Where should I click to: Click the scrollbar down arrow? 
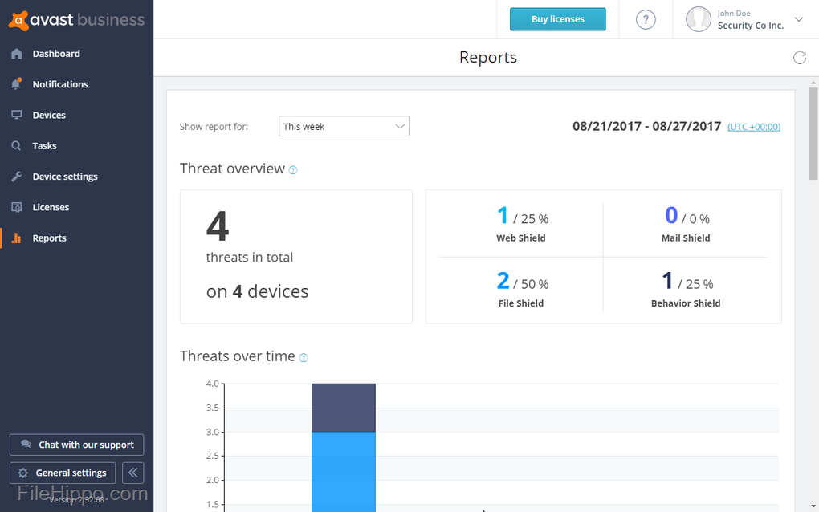tap(813, 506)
